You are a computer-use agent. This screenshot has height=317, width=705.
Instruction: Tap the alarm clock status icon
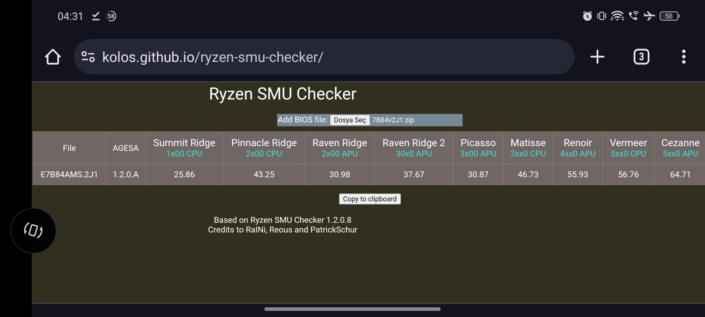(587, 16)
